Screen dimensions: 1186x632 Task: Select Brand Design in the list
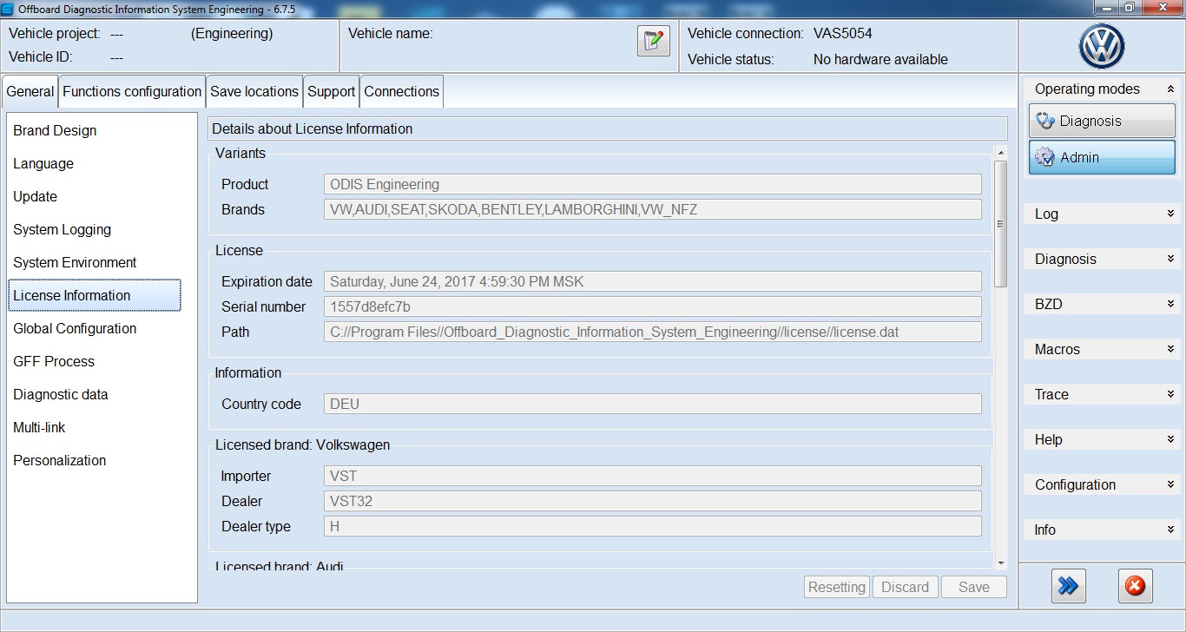point(94,130)
